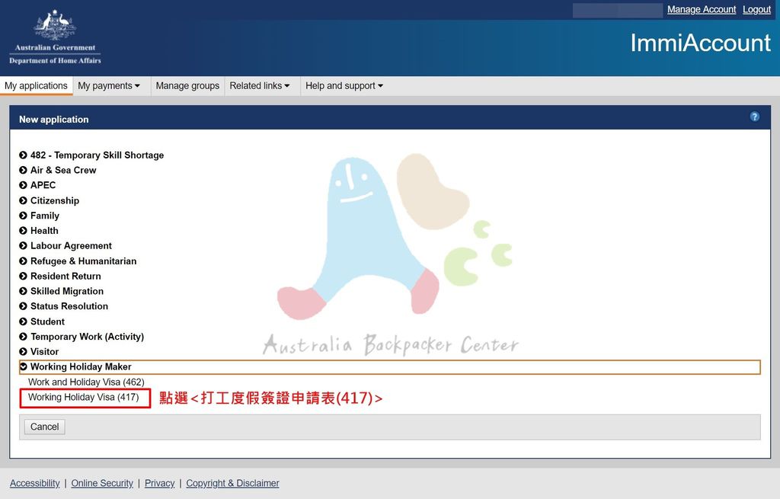
Task: Select the APEC category label
Action: pos(43,185)
